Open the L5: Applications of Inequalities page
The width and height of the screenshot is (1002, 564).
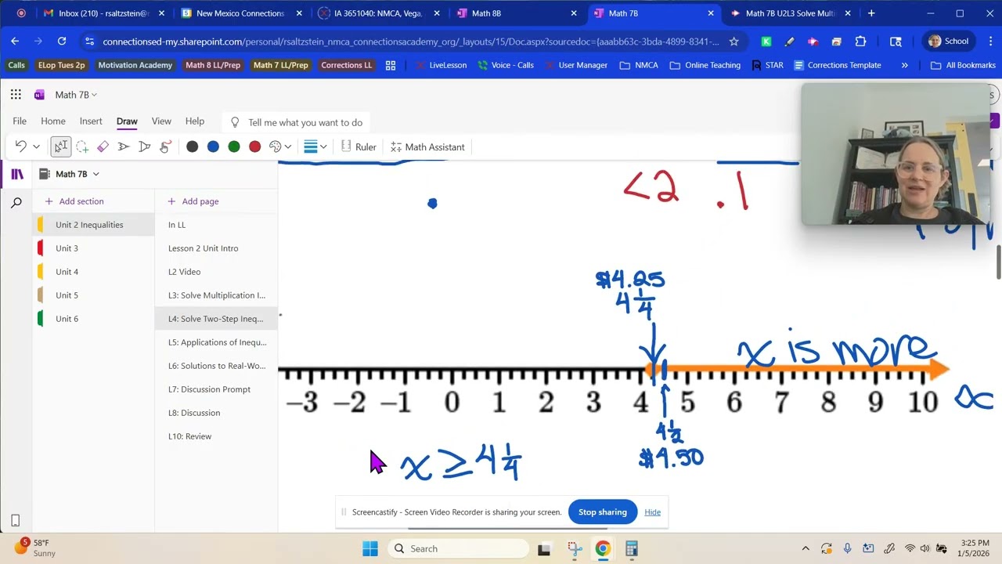pos(217,342)
